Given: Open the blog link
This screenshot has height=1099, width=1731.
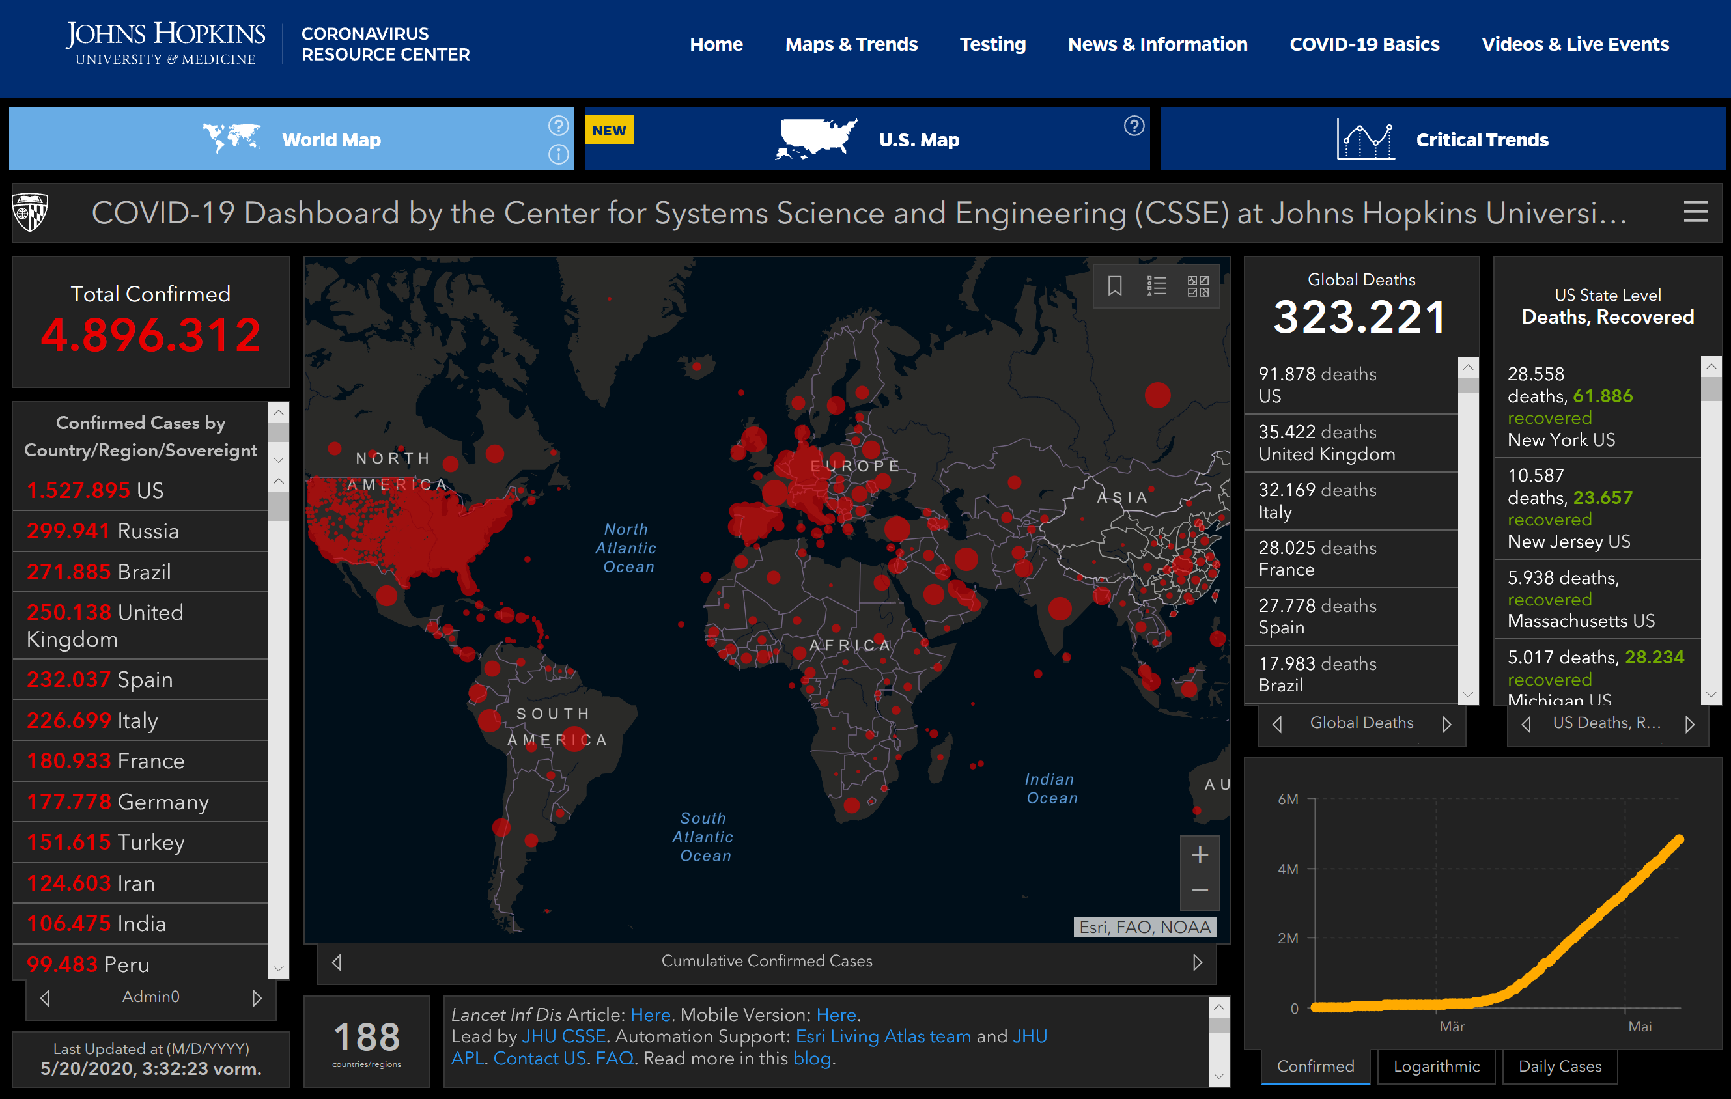Looking at the screenshot, I should pos(811,1058).
